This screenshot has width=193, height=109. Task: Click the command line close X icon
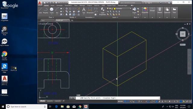(72, 98)
